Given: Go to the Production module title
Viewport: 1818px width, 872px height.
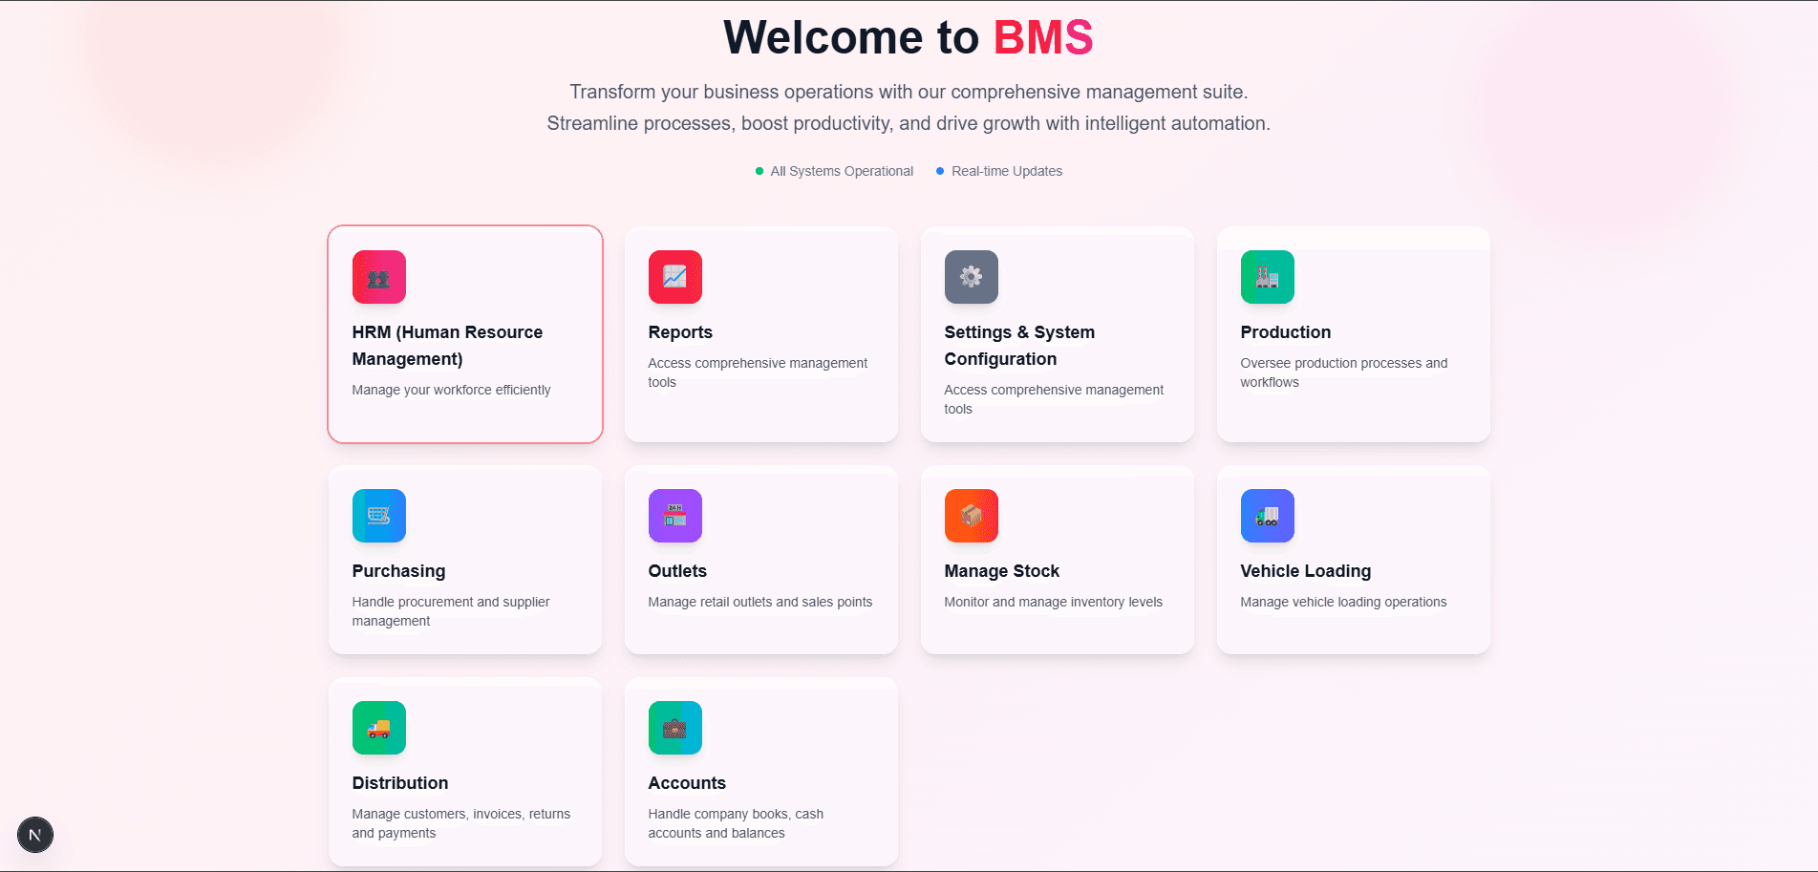Looking at the screenshot, I should pos(1285,332).
